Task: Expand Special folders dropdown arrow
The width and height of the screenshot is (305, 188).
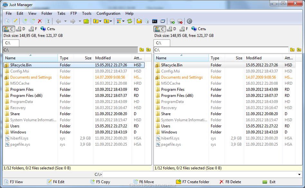Action: [111, 21]
